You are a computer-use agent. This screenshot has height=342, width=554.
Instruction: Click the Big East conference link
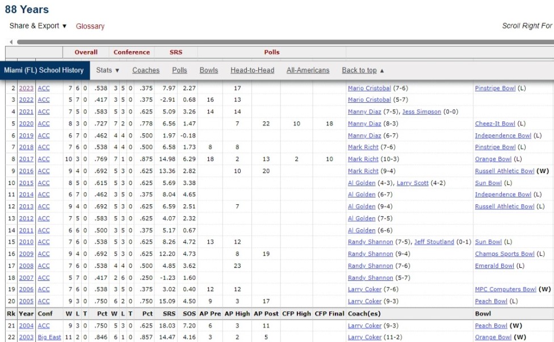[x=50, y=337]
